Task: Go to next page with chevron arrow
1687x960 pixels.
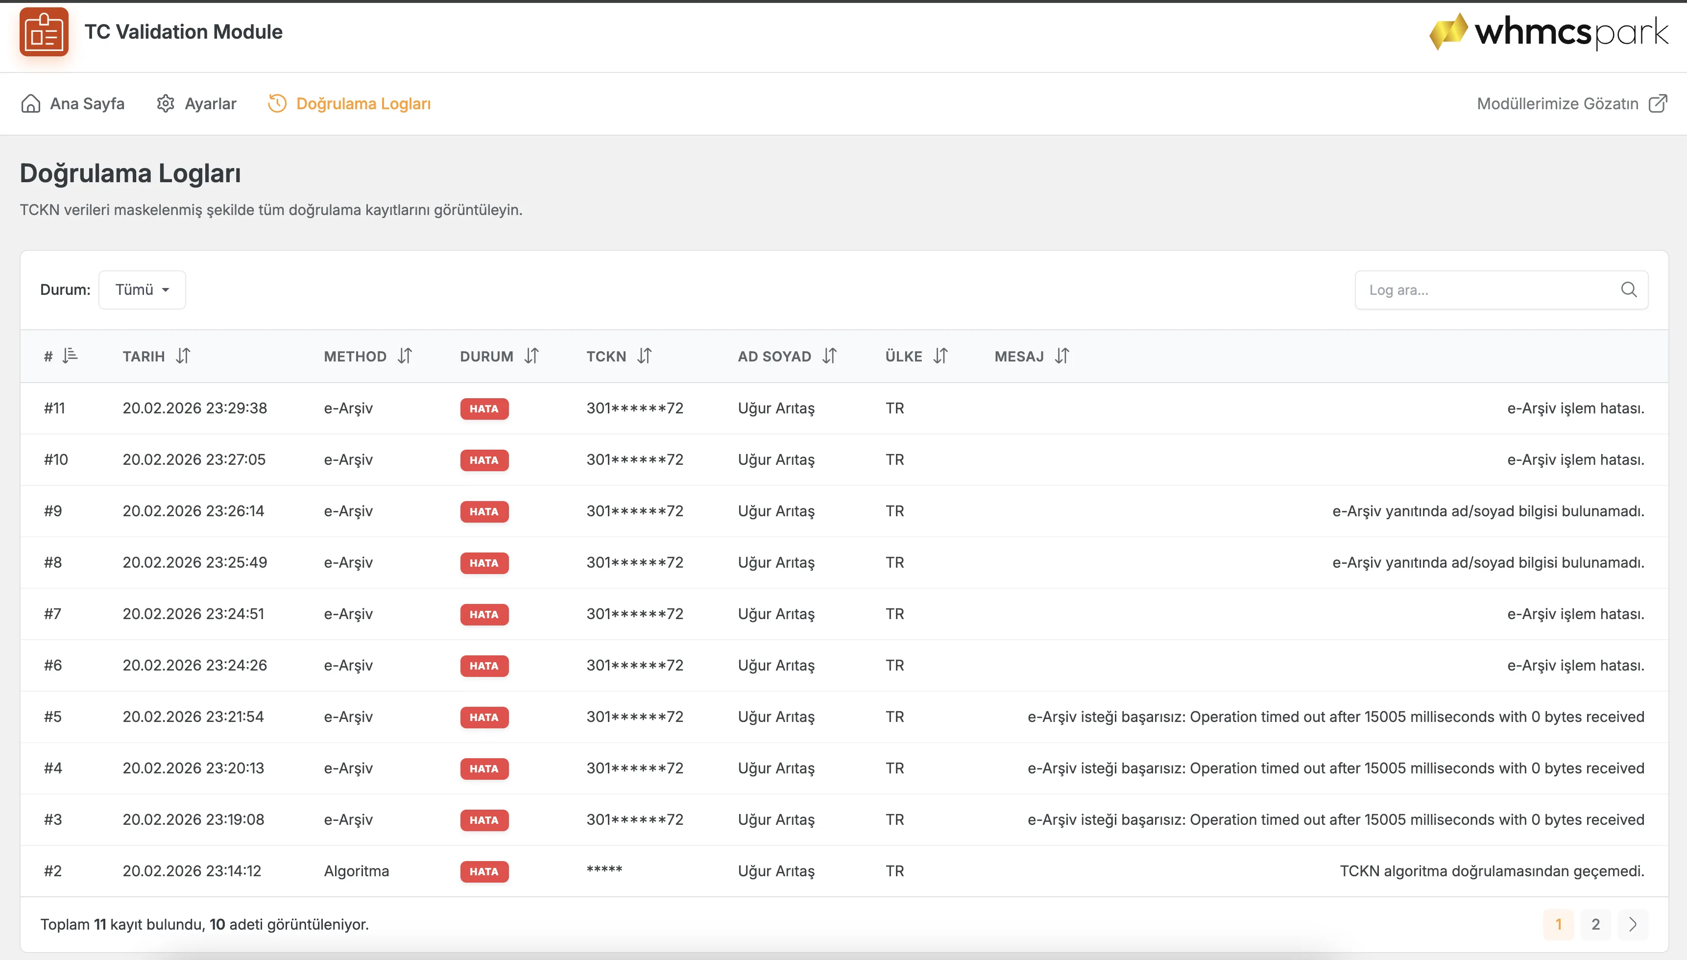Action: click(x=1632, y=924)
